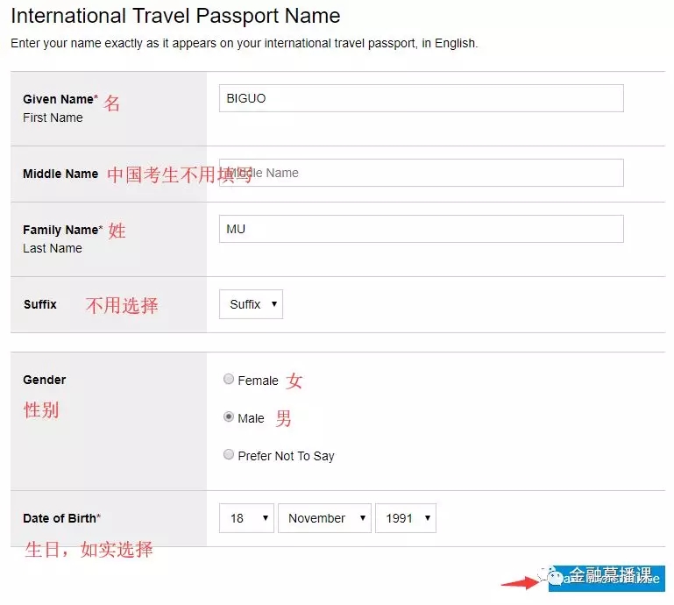This screenshot has width=674, height=605.
Task: Click the Prefer Not To Say label text
Action: tap(286, 456)
